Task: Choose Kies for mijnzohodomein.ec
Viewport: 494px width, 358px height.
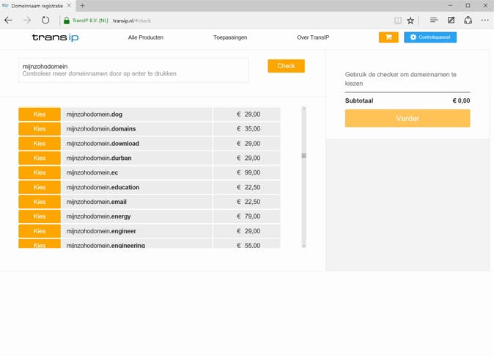Action: click(40, 172)
